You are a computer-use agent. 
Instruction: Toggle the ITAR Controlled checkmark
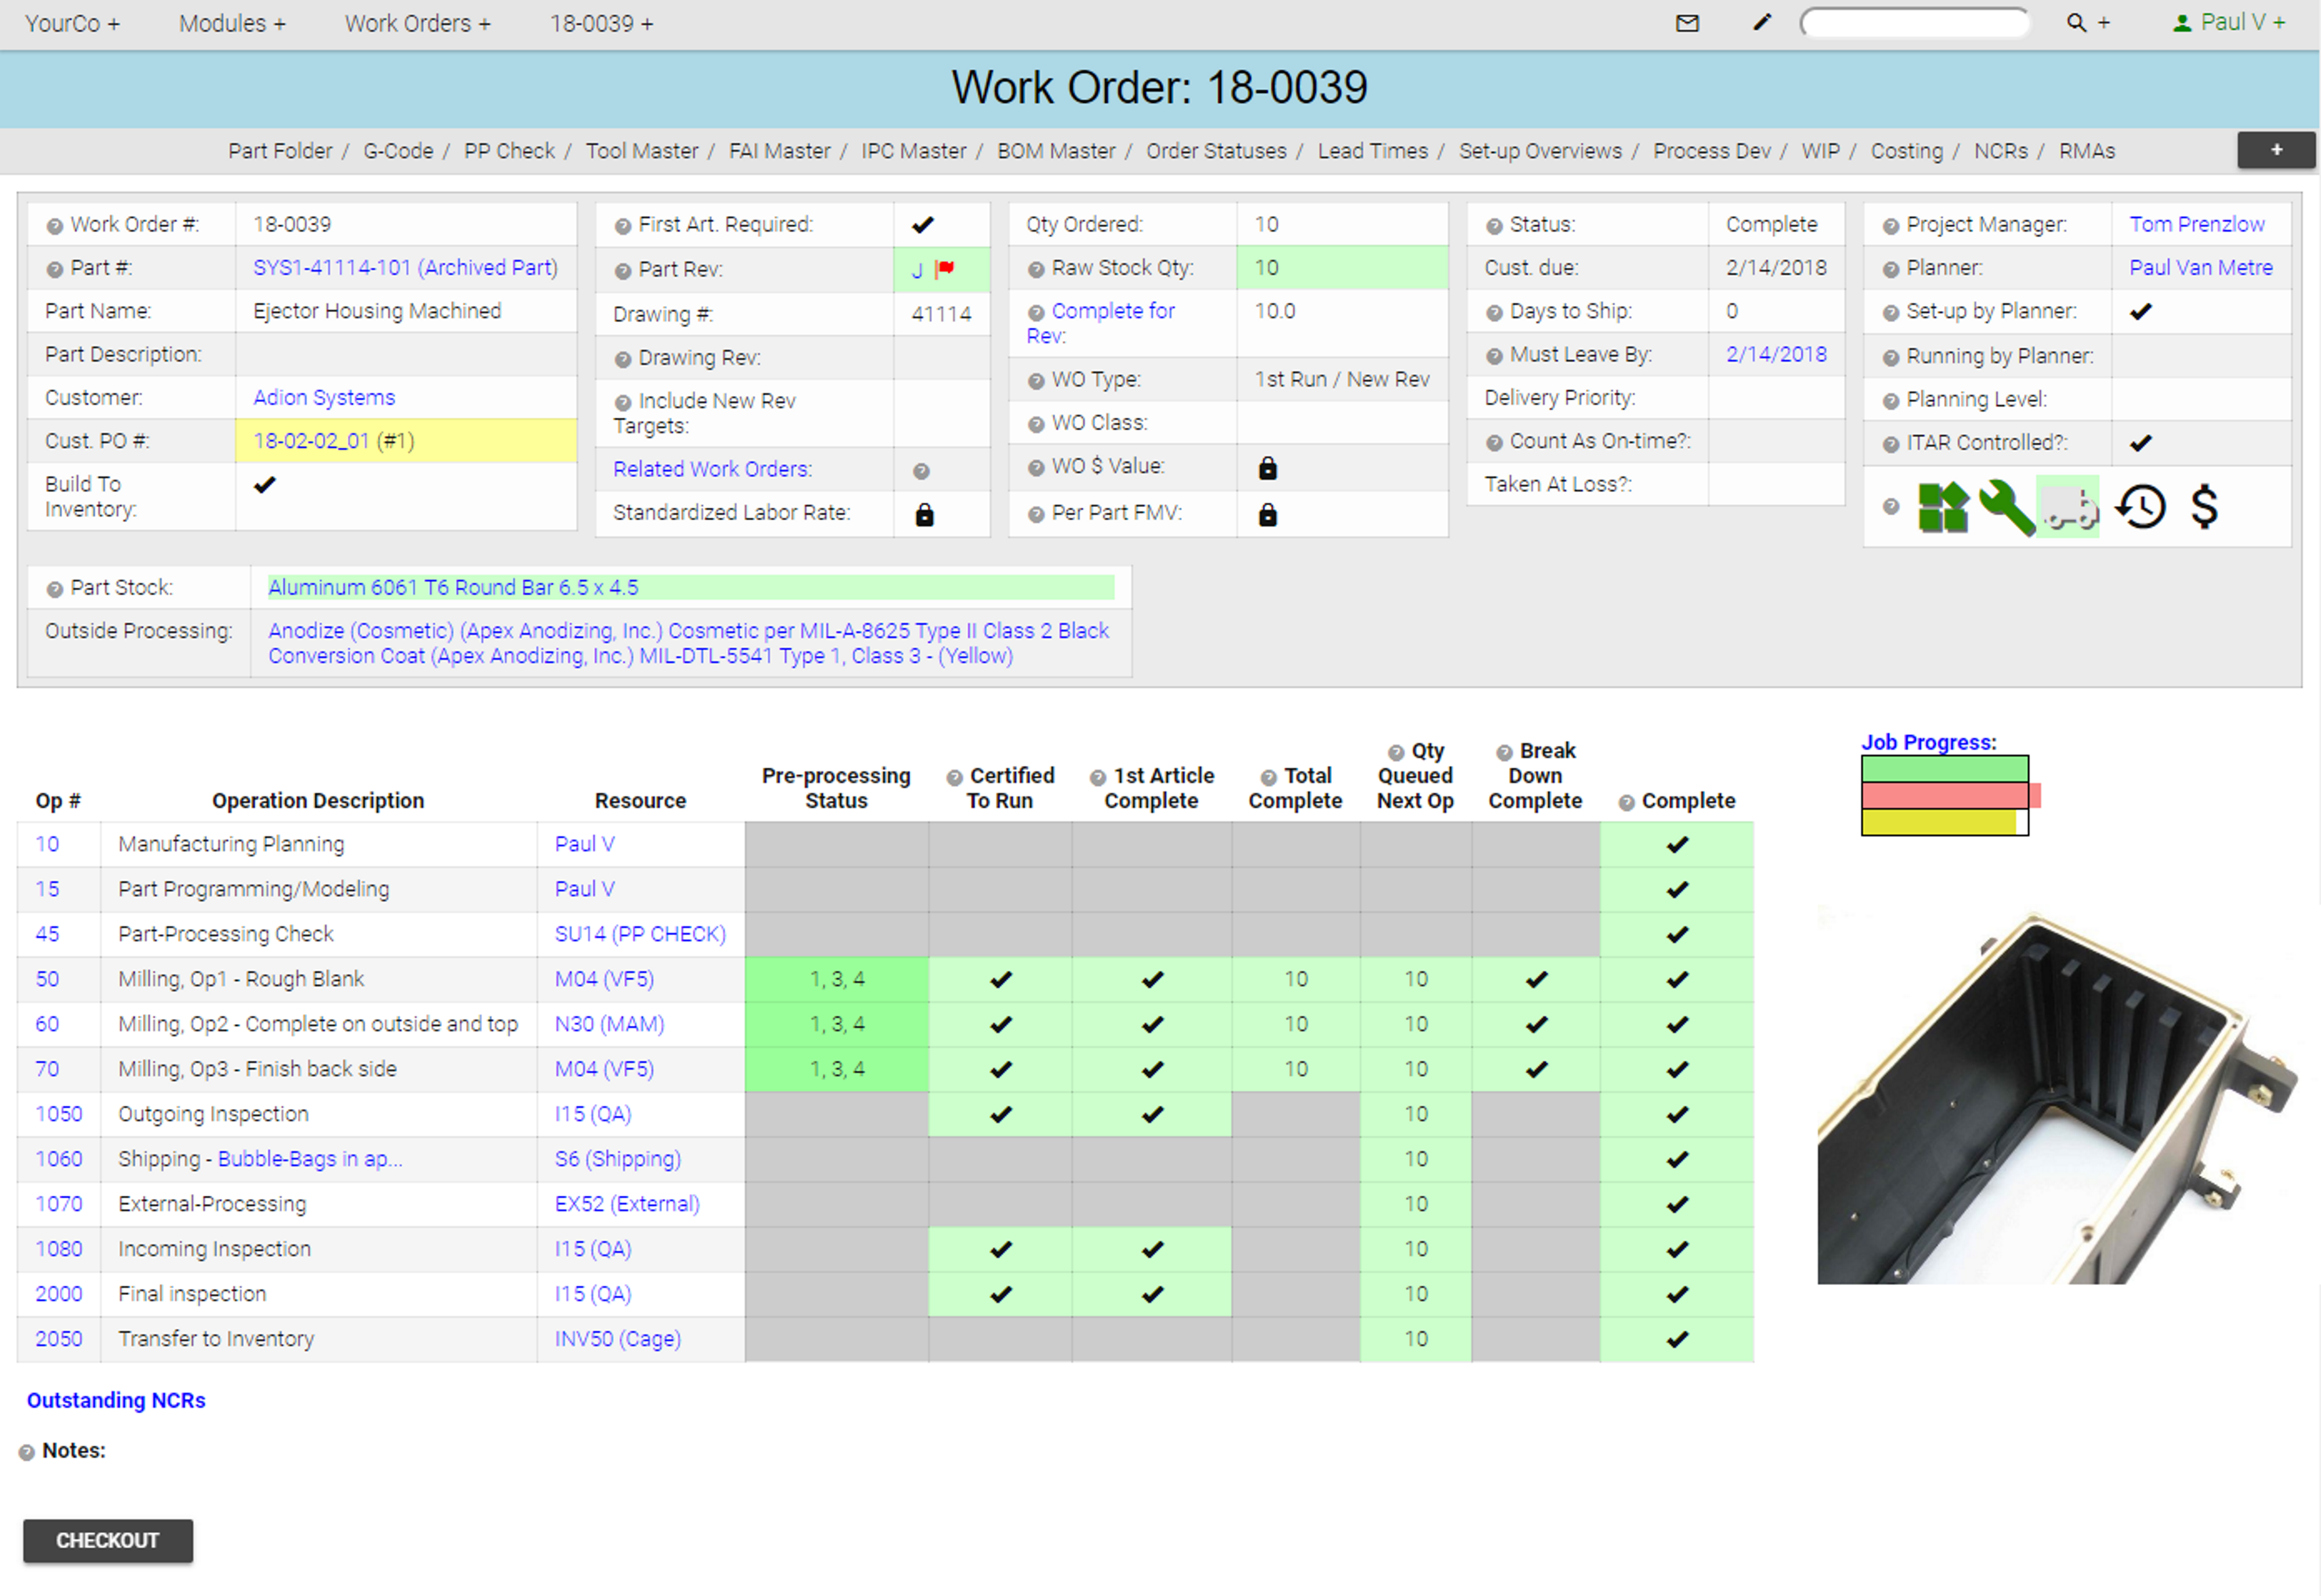tap(2140, 443)
